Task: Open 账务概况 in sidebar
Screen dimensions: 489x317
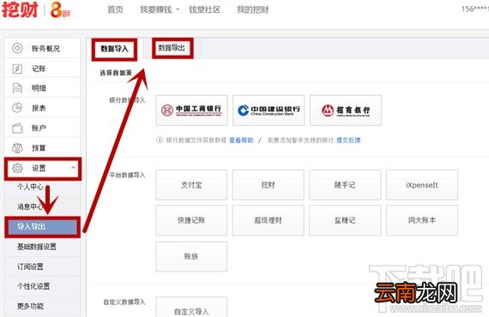Action: (42, 48)
